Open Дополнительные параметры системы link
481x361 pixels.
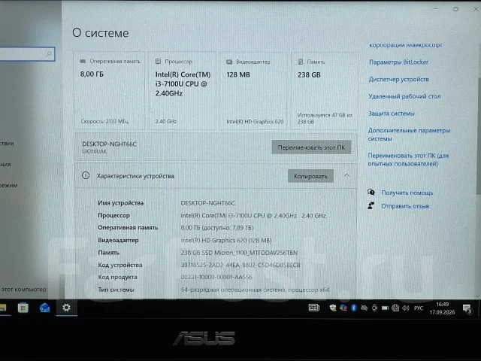(x=409, y=135)
